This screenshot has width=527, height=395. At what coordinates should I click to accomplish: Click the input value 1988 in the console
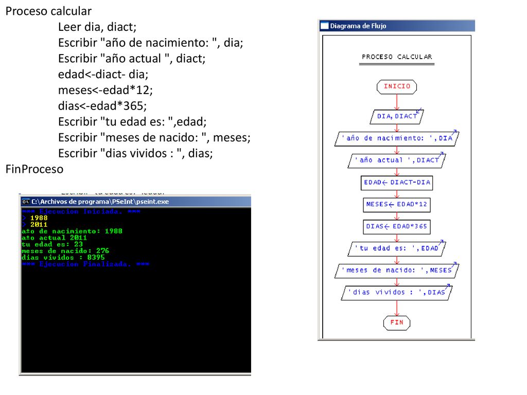click(39, 218)
